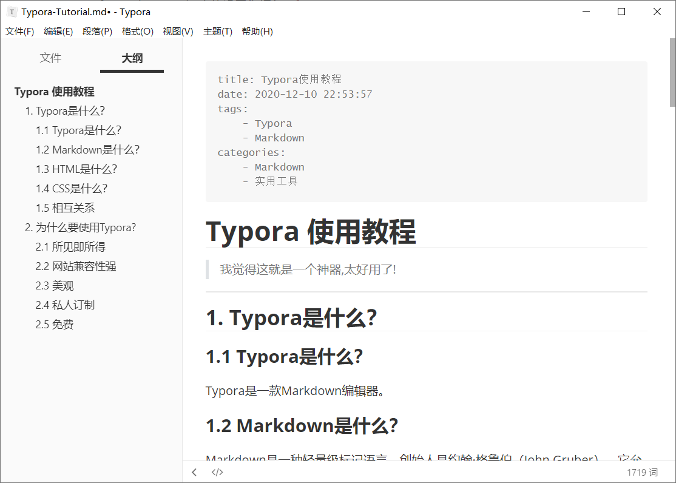Click the blockquote '我觉得这就是一个神器,太好用了!'

pyautogui.click(x=308, y=269)
